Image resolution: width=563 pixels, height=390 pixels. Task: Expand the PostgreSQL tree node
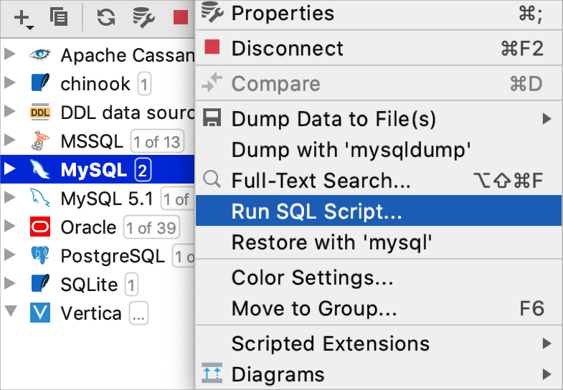pyautogui.click(x=10, y=255)
